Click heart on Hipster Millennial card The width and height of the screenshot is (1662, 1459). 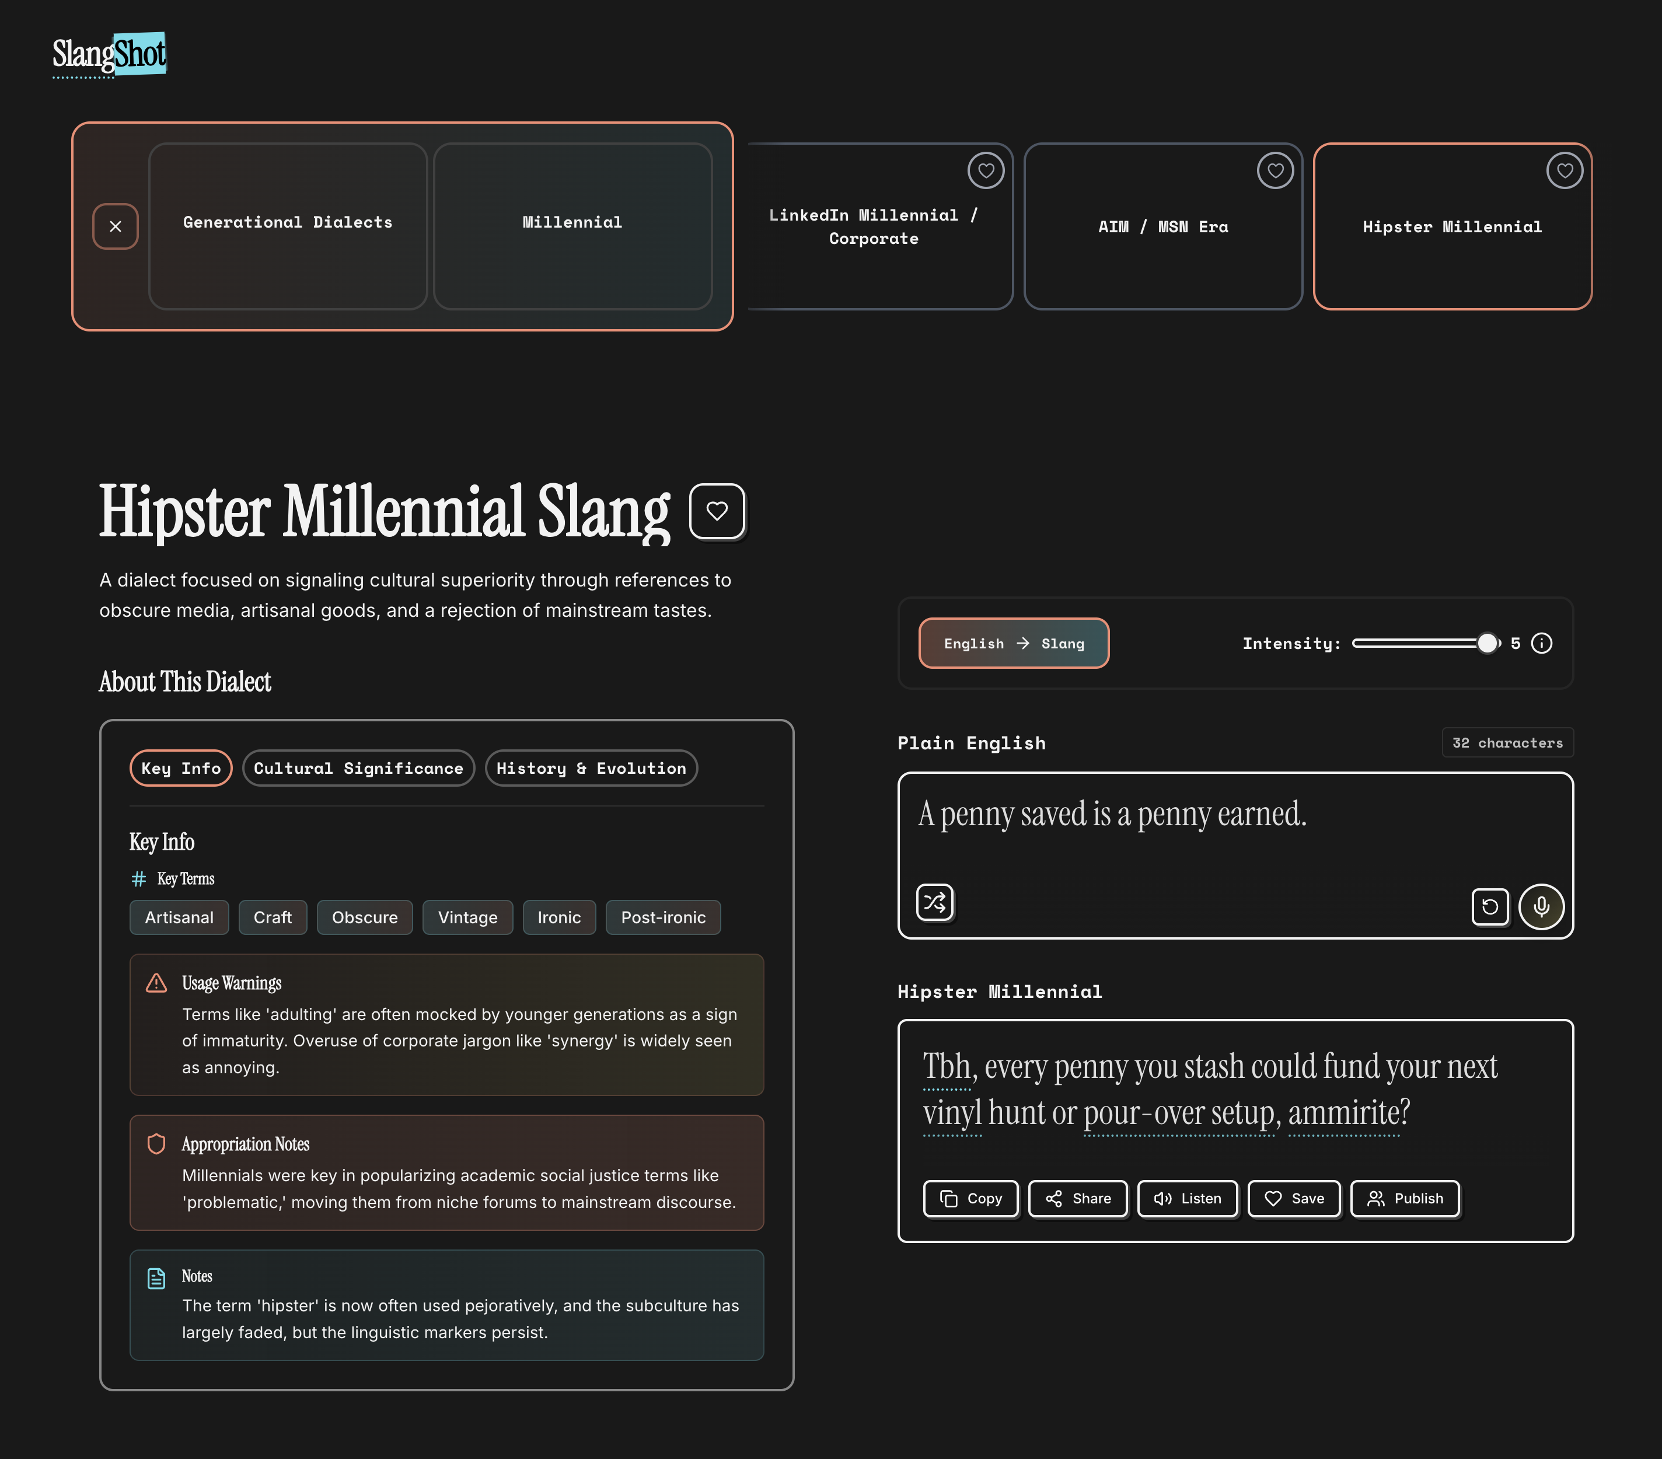point(1565,171)
